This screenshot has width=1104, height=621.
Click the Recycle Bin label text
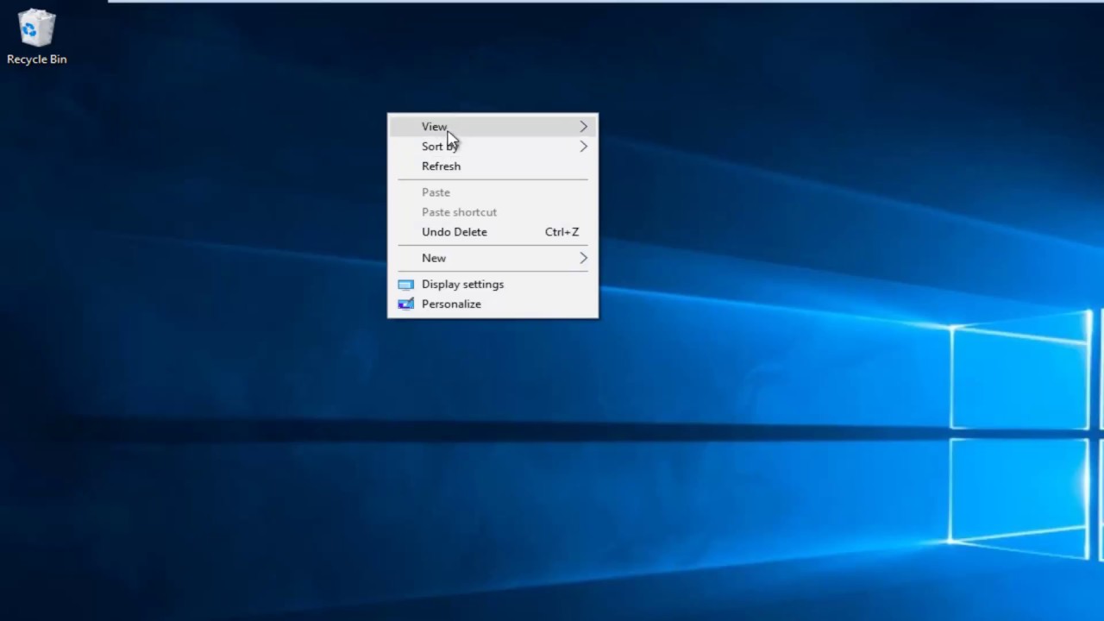tap(36, 60)
